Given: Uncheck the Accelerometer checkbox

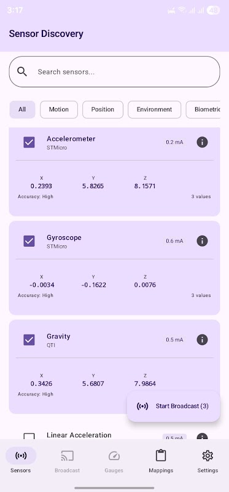Looking at the screenshot, I should (29, 142).
